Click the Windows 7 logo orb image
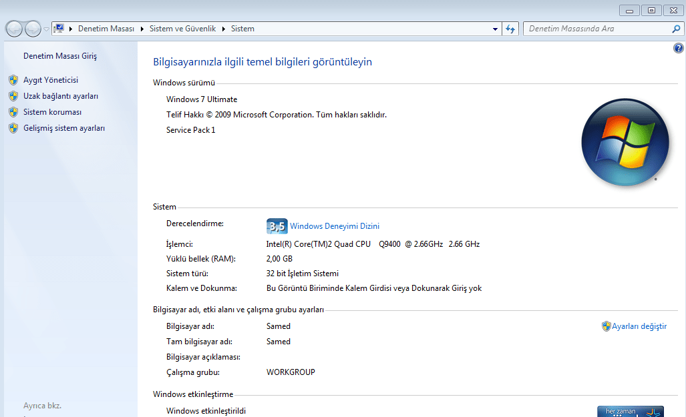This screenshot has height=417, width=686. coord(625,142)
